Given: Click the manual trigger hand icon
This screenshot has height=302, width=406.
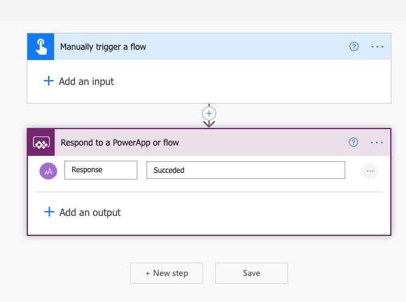Looking at the screenshot, I should [41, 47].
